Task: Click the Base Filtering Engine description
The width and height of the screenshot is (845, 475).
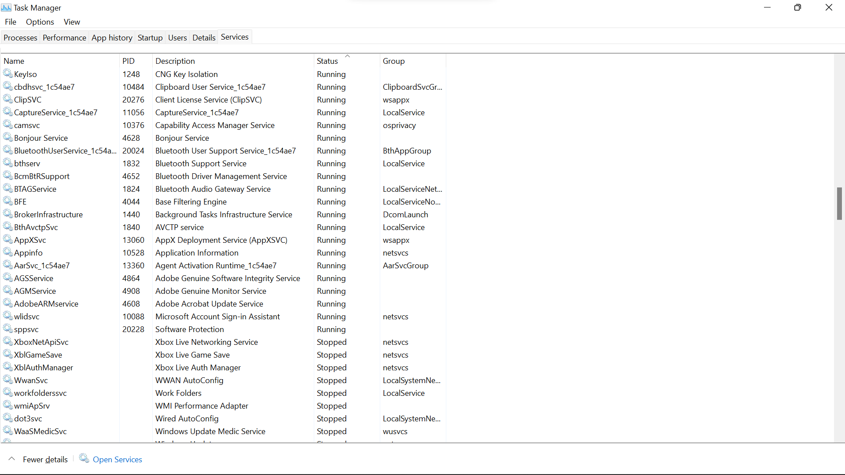Action: pos(191,202)
